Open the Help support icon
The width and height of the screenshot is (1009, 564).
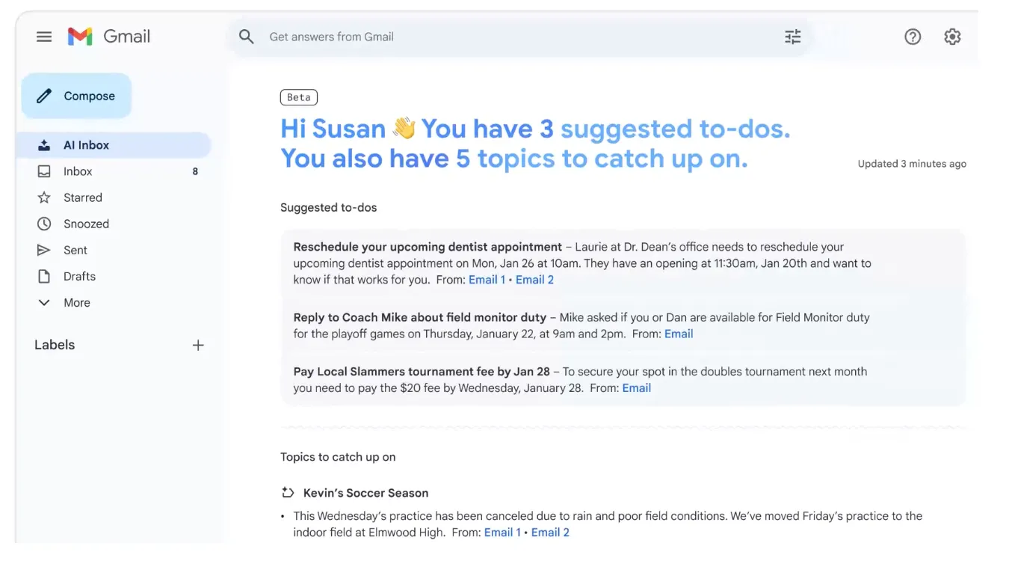click(x=913, y=37)
